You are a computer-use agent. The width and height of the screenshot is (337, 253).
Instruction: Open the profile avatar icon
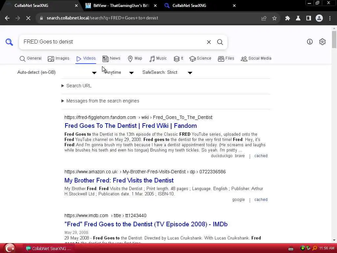coord(319,18)
